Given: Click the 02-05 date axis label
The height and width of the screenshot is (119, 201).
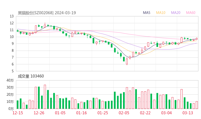Looking at the screenshot, I should point(124,113).
